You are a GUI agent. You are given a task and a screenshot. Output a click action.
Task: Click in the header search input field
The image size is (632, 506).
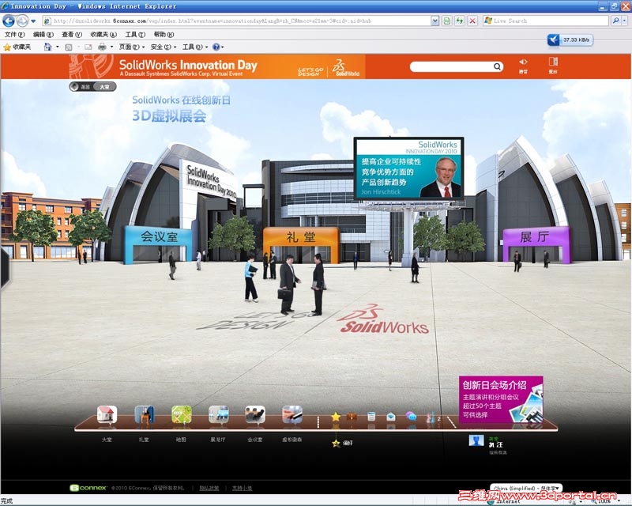coord(451,66)
